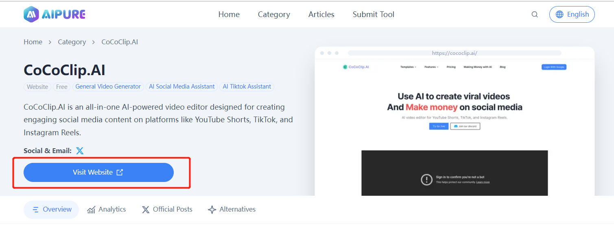This screenshot has height=225, width=614.
Task: Switch to the Overview tab
Action: [x=51, y=210]
